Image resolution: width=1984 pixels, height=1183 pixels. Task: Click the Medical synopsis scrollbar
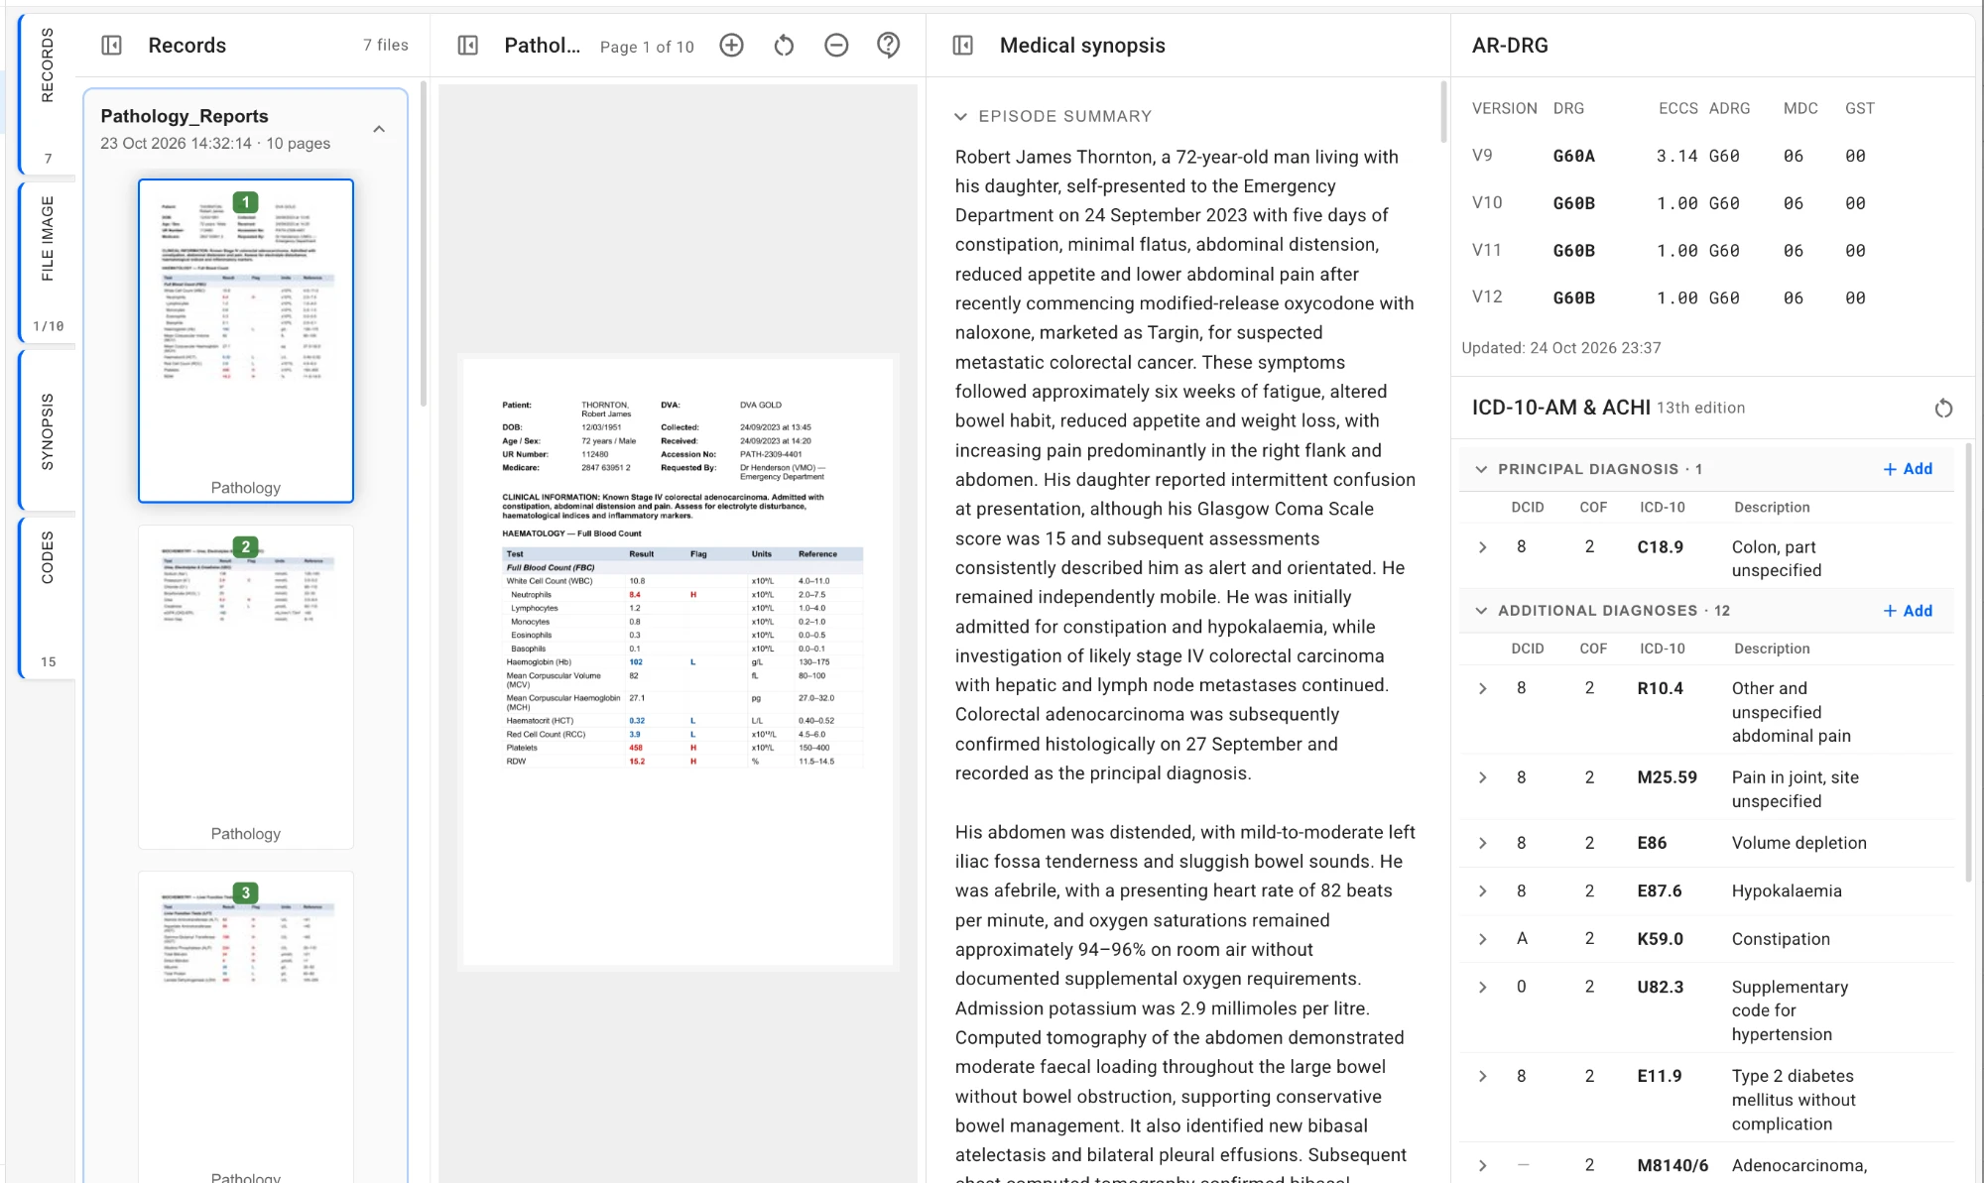[1443, 111]
